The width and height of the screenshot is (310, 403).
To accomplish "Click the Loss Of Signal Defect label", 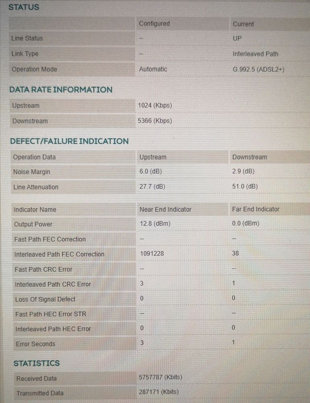I will (45, 299).
